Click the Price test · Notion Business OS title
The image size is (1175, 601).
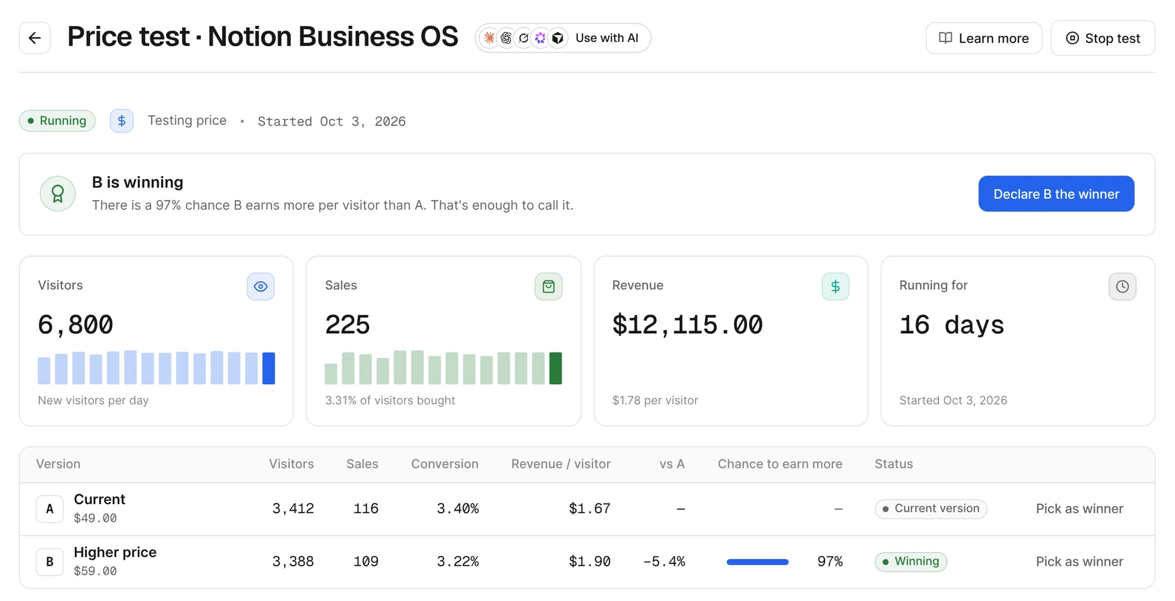coord(262,37)
